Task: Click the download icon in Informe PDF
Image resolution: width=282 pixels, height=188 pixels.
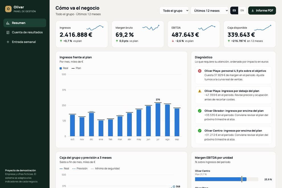Action: (x=253, y=11)
